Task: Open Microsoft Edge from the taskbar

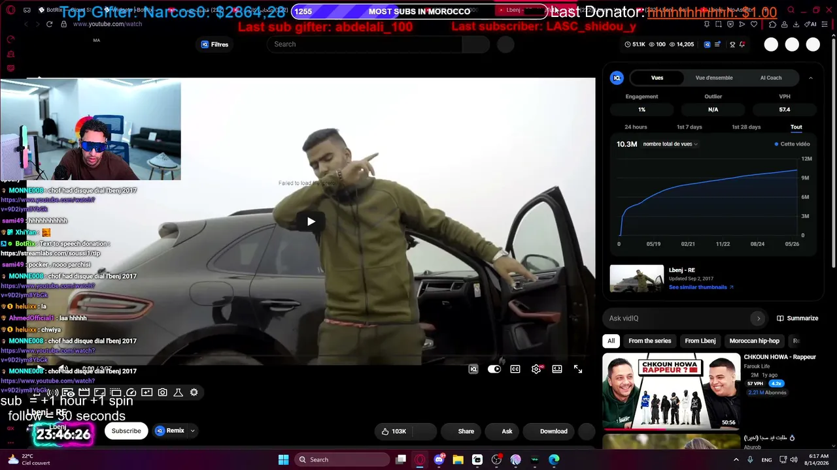Action: [x=554, y=460]
